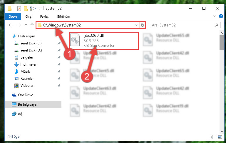Screen dimensions: 226x143
Task: Refresh the System32 folder view
Action: pyautogui.click(x=143, y=25)
